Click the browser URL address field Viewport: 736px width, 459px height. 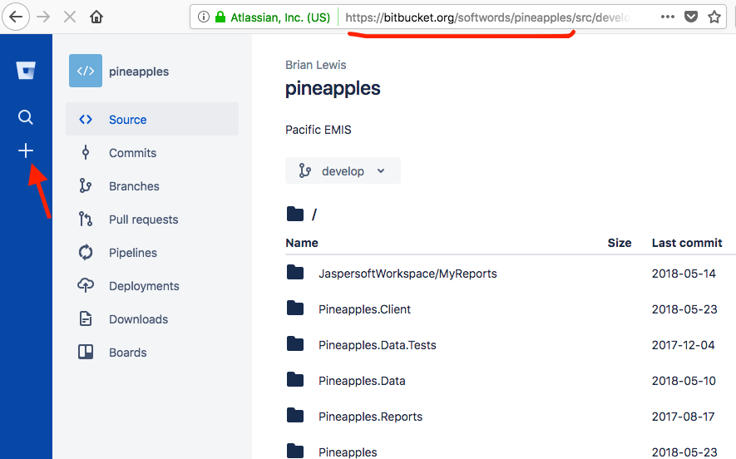(x=491, y=17)
